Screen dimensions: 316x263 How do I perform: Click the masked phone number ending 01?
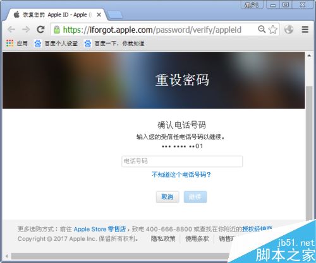pos(182,146)
